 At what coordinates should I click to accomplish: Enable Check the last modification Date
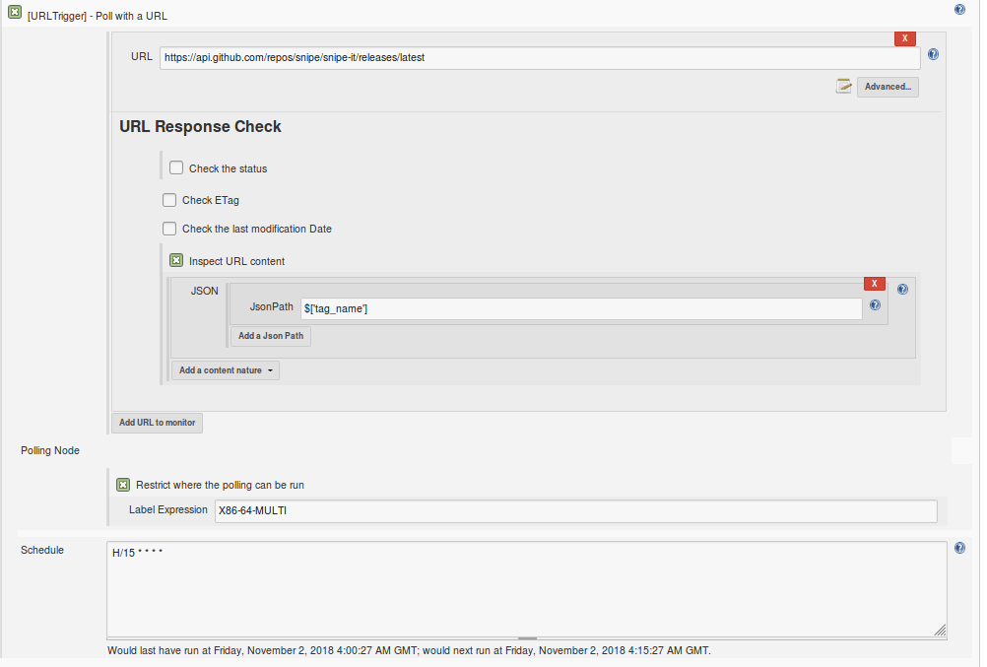[x=169, y=229]
